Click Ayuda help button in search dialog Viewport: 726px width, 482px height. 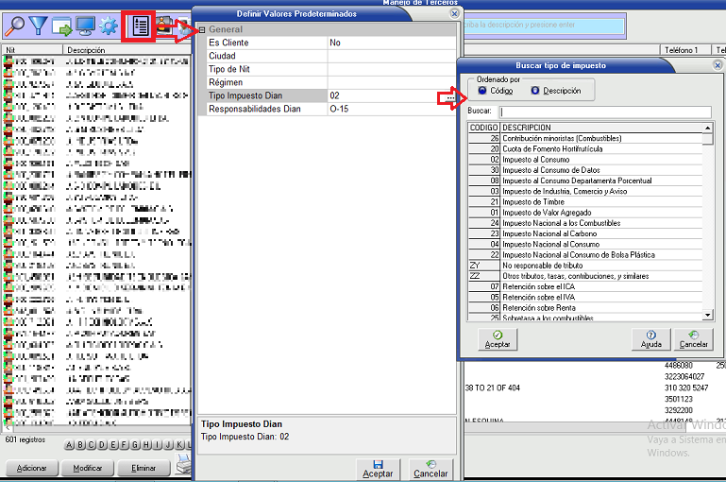(650, 338)
